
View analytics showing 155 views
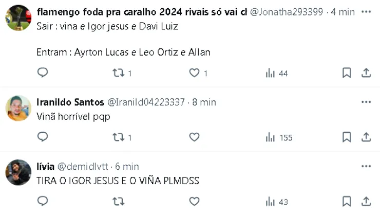279,137
